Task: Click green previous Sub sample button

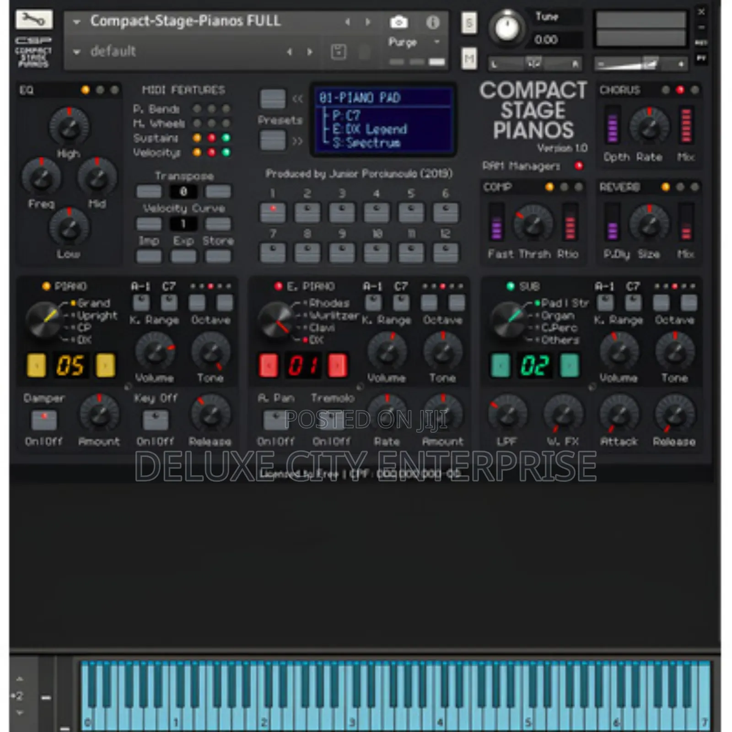Action: click(x=501, y=365)
